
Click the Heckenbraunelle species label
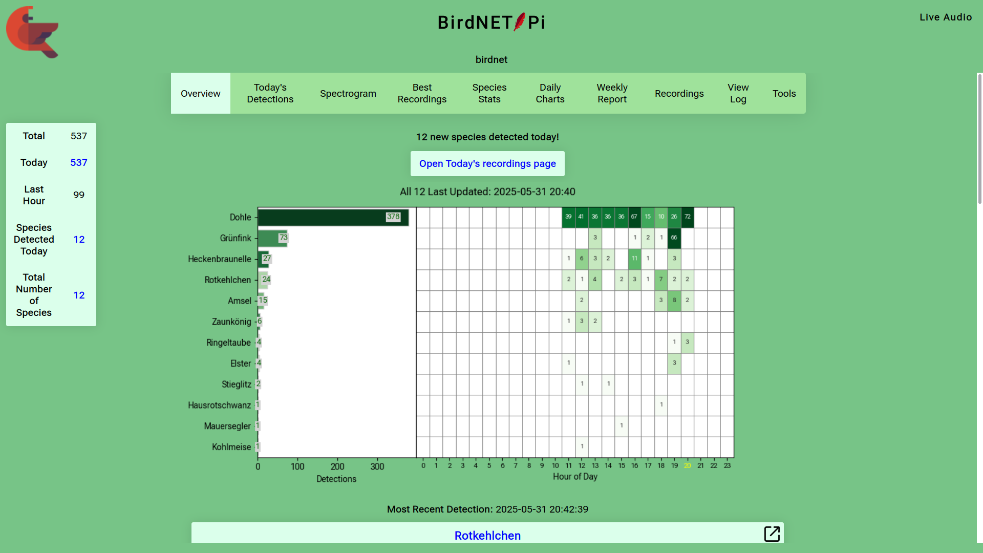tap(220, 259)
